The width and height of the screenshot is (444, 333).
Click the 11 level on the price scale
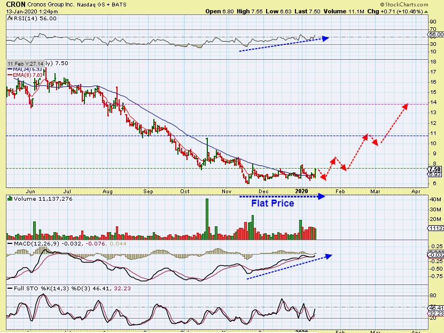click(433, 133)
